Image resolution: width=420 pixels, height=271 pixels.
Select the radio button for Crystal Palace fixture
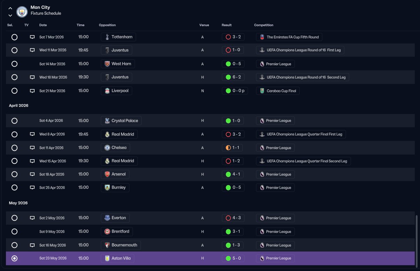(x=14, y=121)
